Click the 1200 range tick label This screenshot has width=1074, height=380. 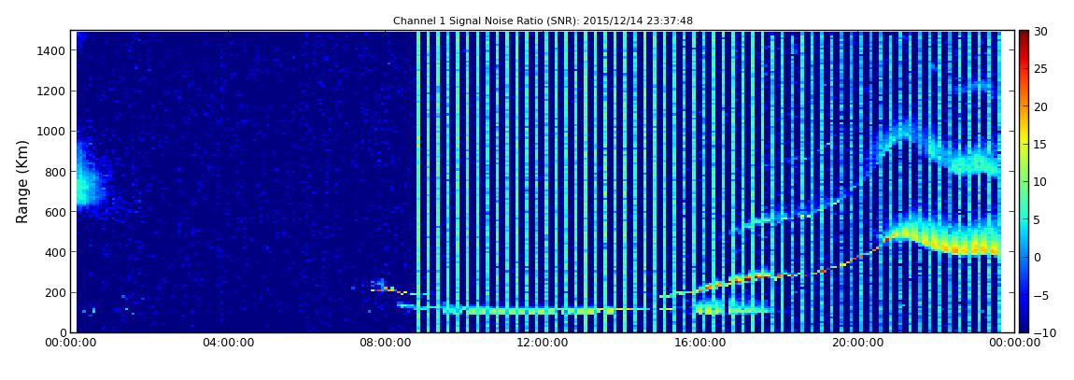click(x=52, y=91)
